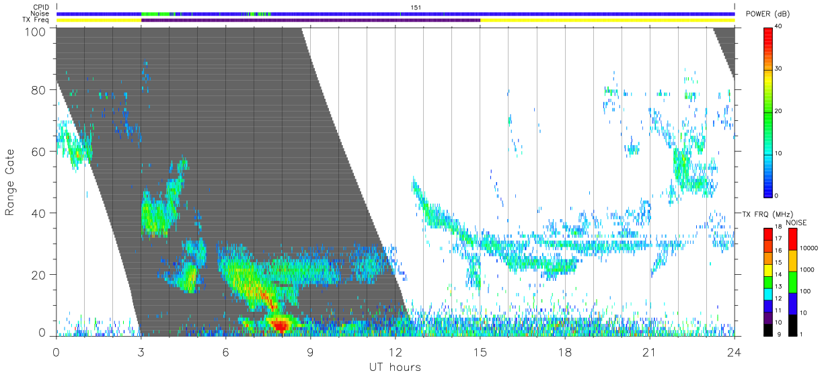Click the Range Gate axis title
Viewport: 826px width, 381px height.
pos(11,183)
